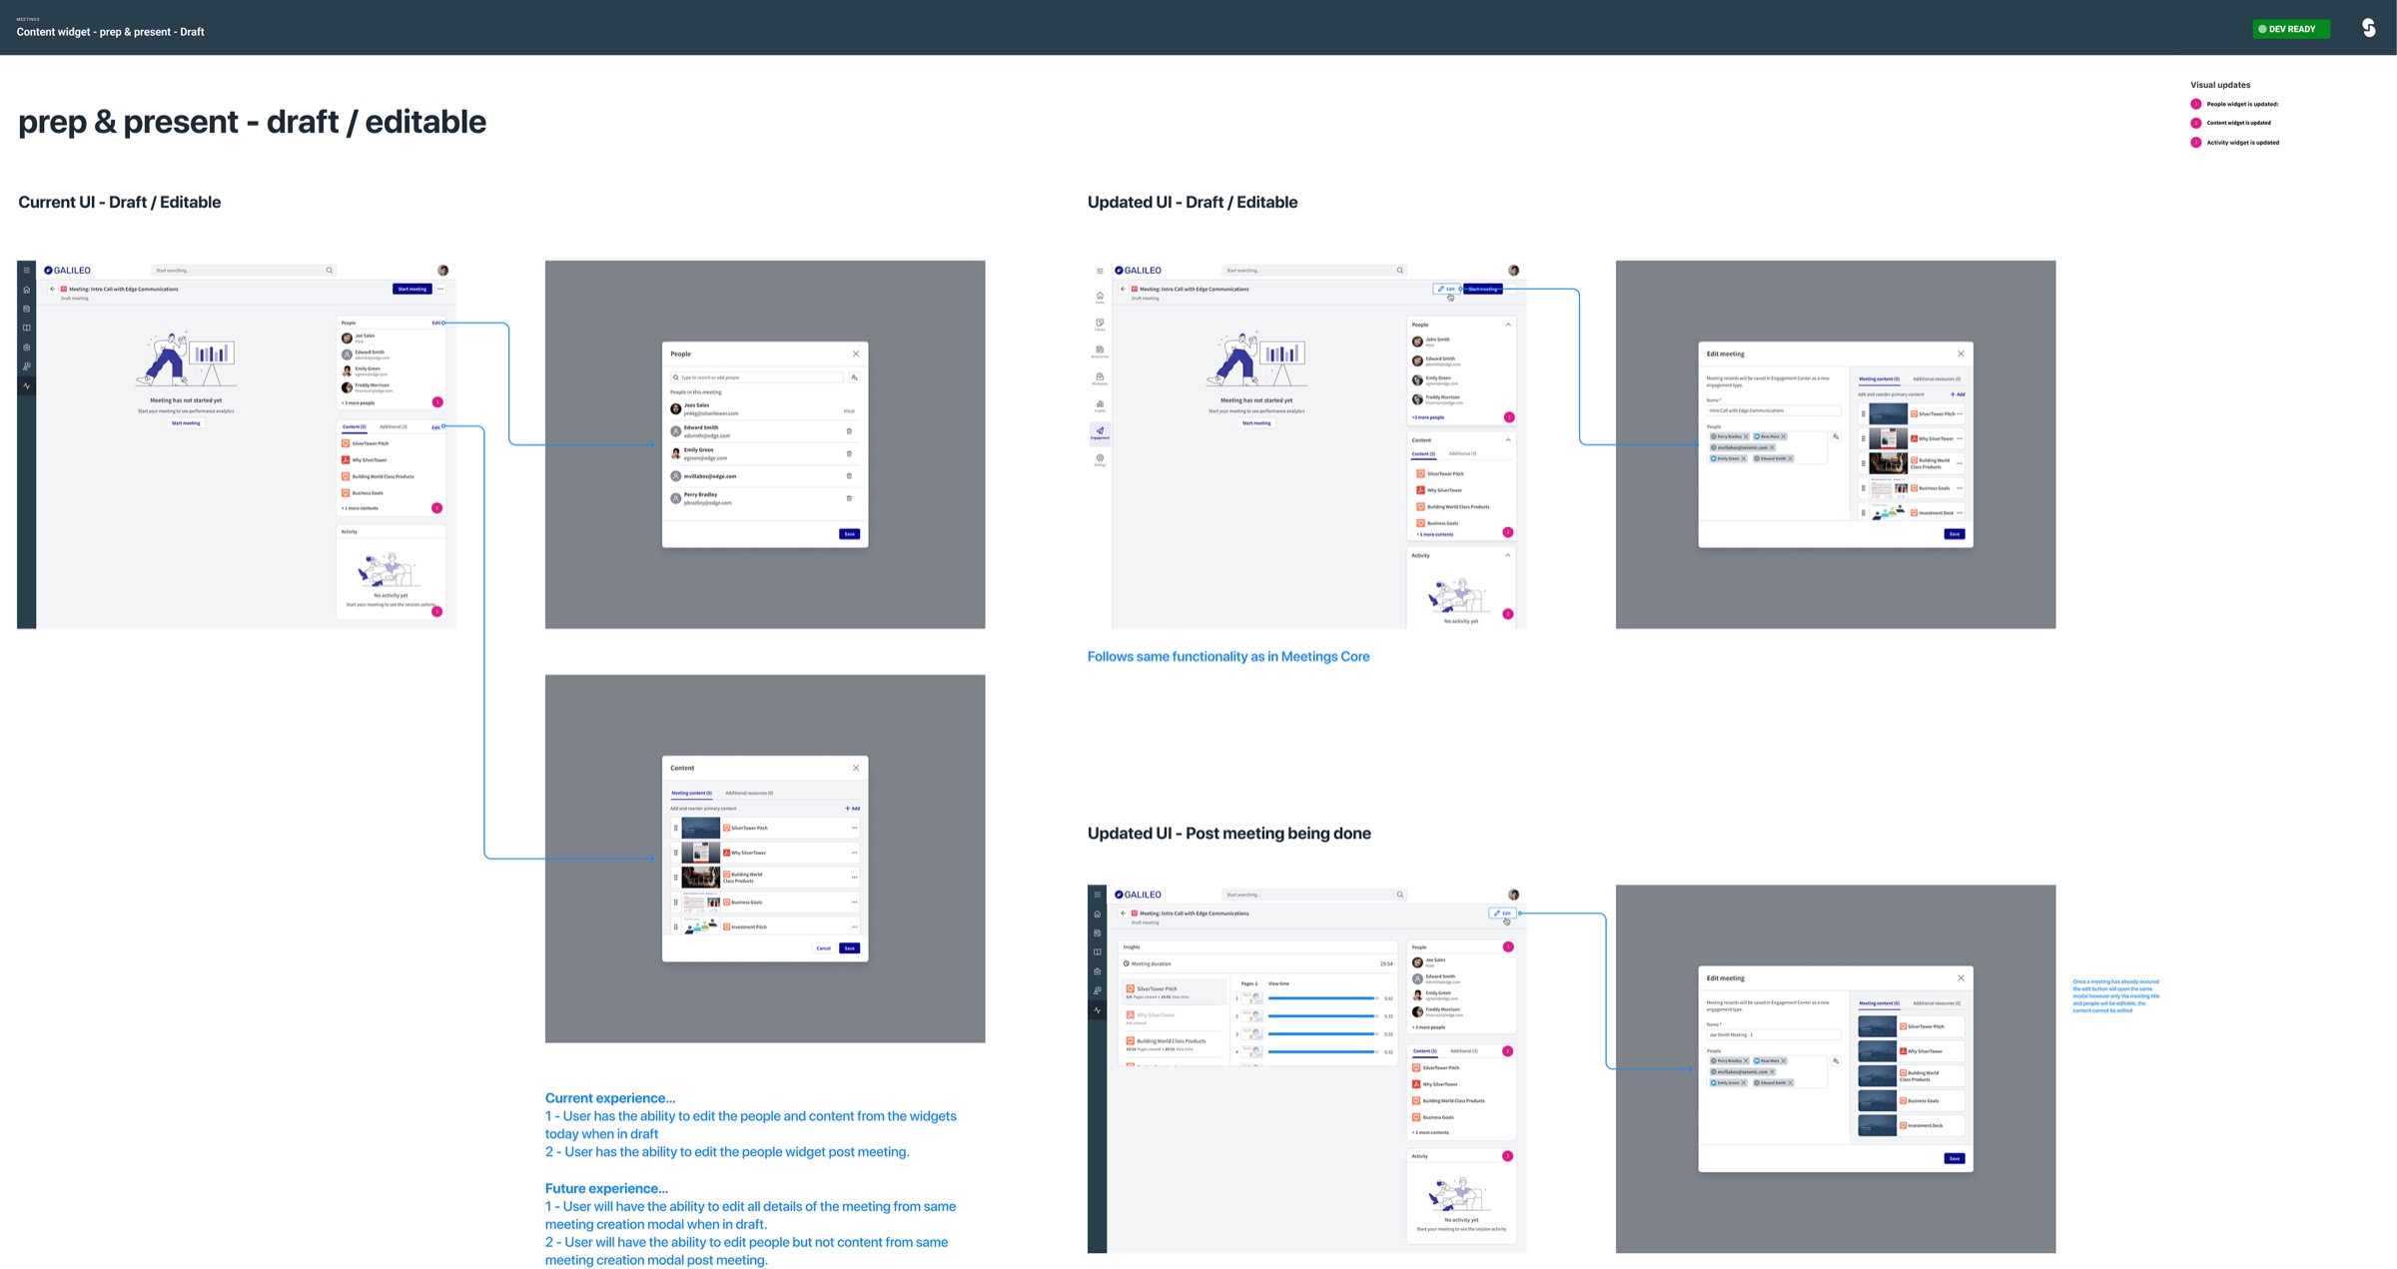The width and height of the screenshot is (2397, 1269).
Task: Click Home icon in Current UI dark sidebar
Action: tap(27, 290)
